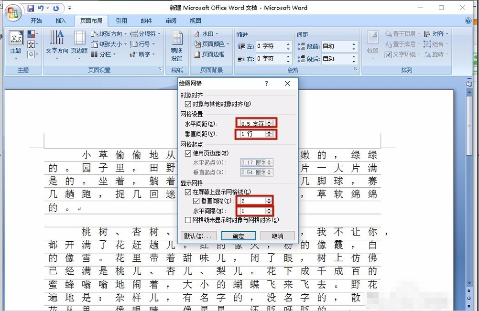
Task: Open the 文字方向 text direction tool
Action: [x=57, y=44]
